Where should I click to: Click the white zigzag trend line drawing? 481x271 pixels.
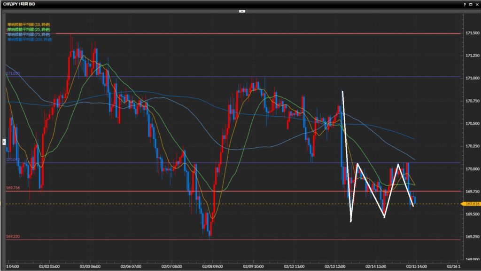(346, 155)
